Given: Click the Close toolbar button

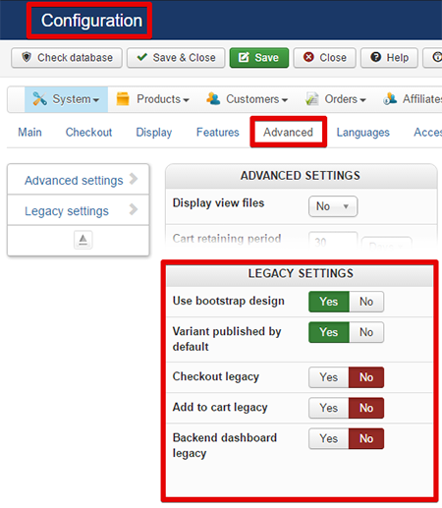Looking at the screenshot, I should coord(324,58).
